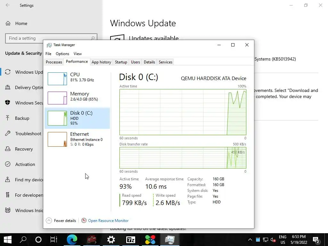The height and width of the screenshot is (246, 328).
Task: Click the 799 KB/s read speed value
Action: [134, 203]
